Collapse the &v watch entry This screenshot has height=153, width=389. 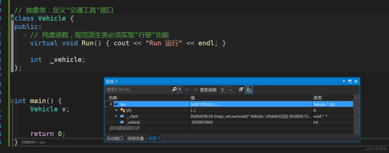110,104
